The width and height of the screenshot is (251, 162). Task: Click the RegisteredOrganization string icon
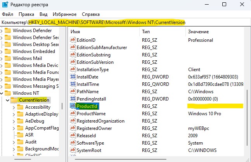(x=73, y=121)
